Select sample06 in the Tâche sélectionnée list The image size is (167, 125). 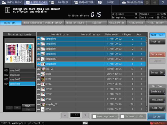(x=22, y=71)
